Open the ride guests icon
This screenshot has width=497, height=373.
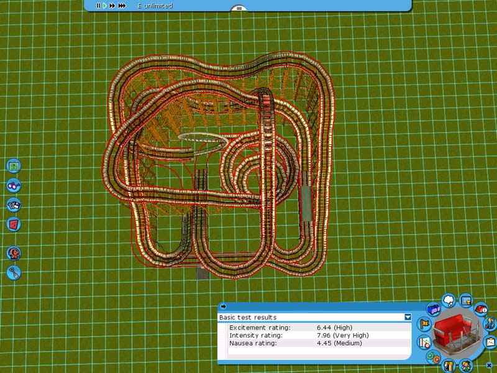click(465, 366)
